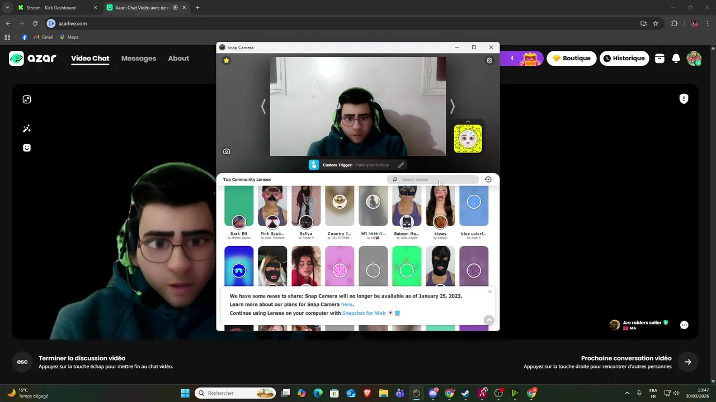Go to the previous lens arrow

[x=263, y=106]
